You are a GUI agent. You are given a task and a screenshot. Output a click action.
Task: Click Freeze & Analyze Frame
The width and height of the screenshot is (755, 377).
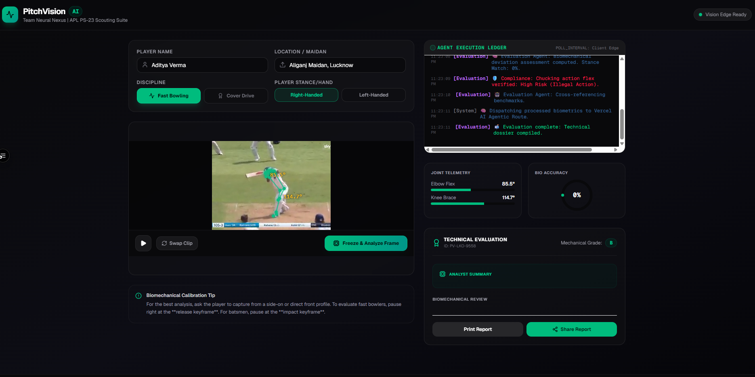point(366,243)
